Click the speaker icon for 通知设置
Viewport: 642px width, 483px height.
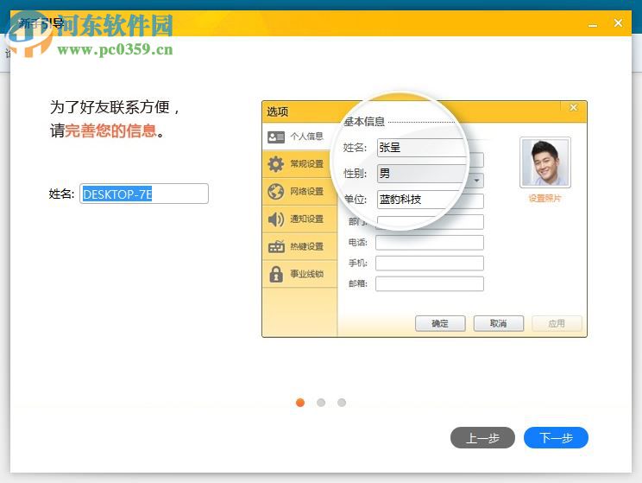275,219
